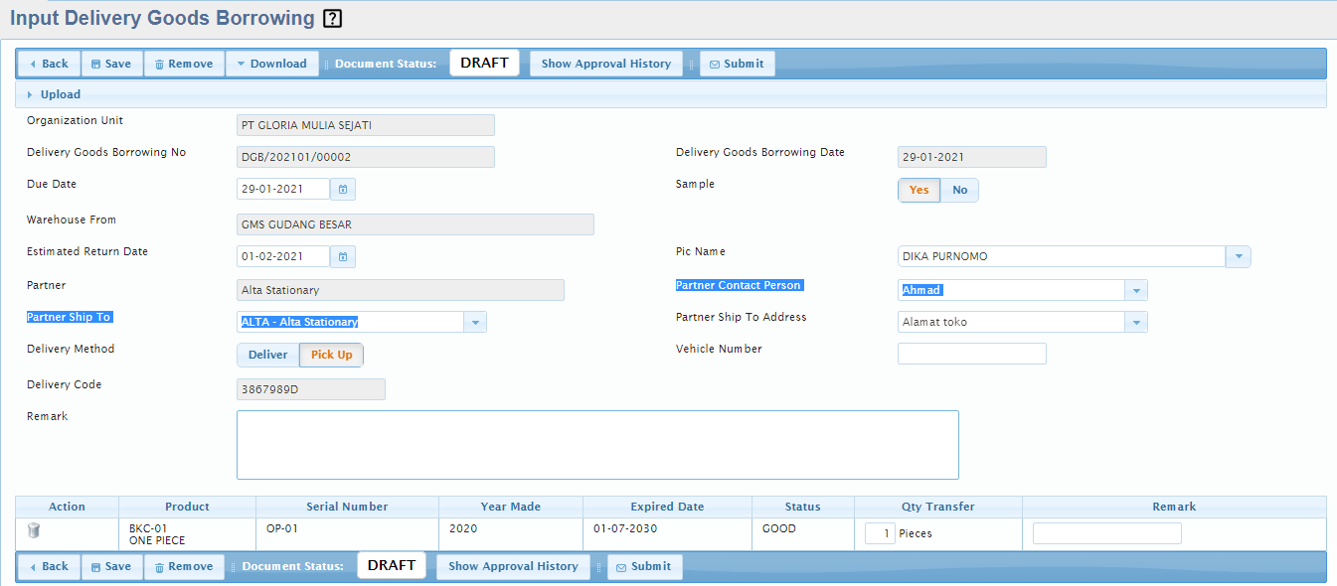Click the Estimated Return Date input field

click(283, 256)
